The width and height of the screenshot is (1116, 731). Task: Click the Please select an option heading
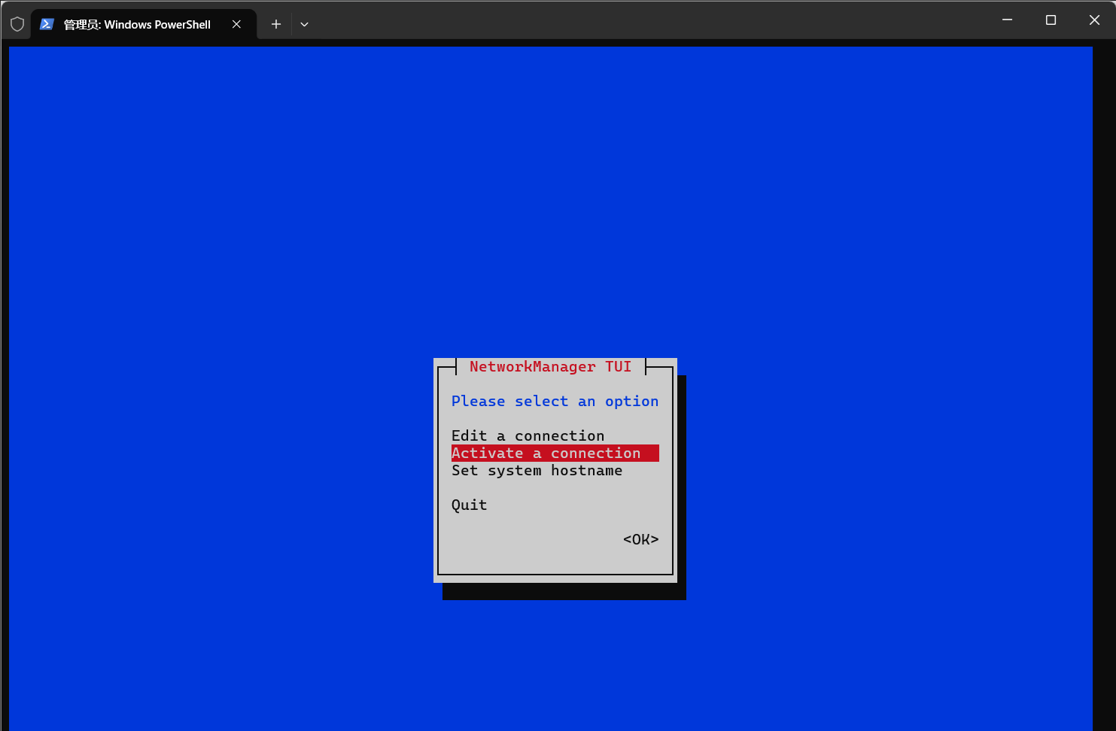click(x=555, y=401)
